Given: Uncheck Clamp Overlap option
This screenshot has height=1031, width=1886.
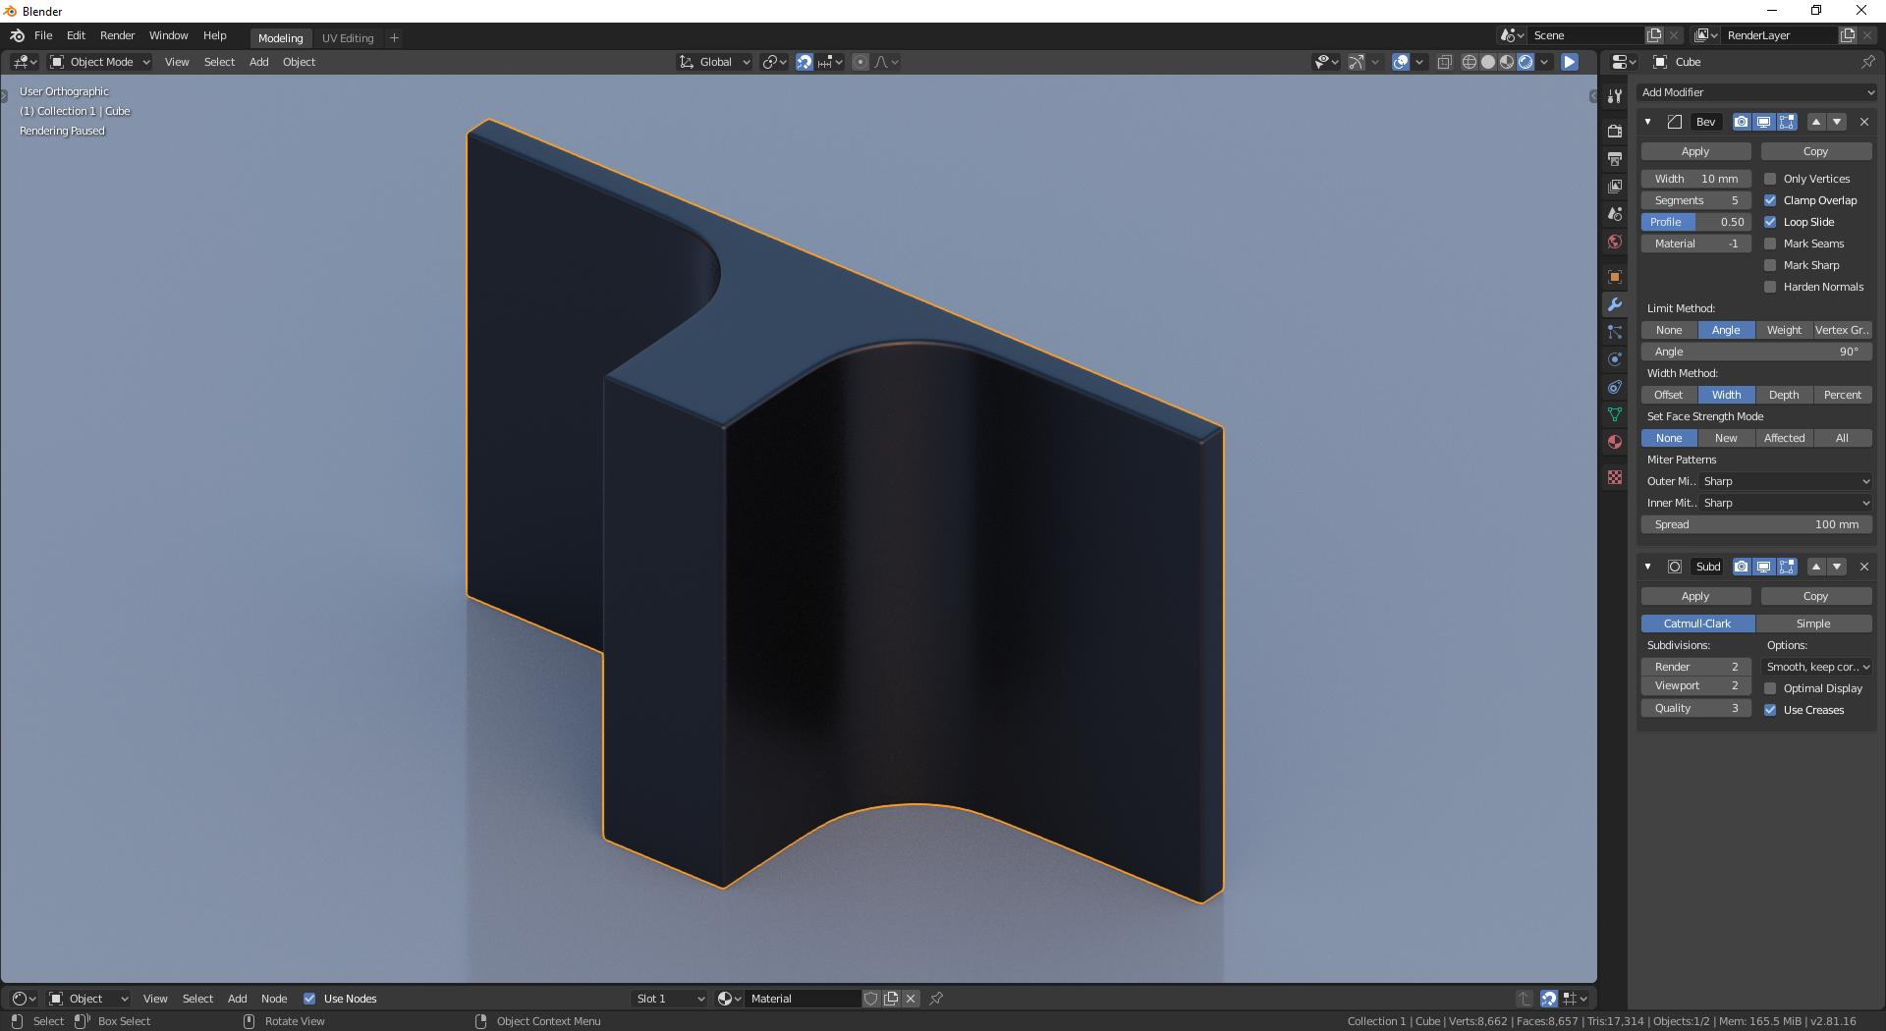Looking at the screenshot, I should tap(1770, 200).
